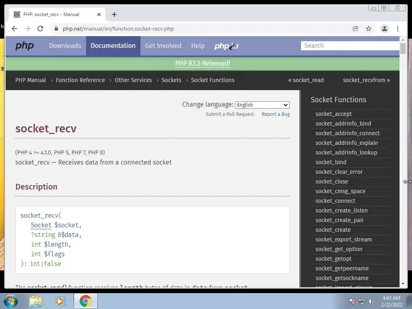Click the Action Center flag tray icon
412x309 pixels.
point(352,301)
